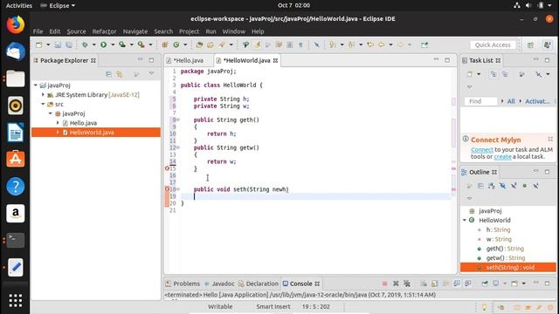Switch to the Javadoc tab
The width and height of the screenshot is (559, 314).
[219, 283]
